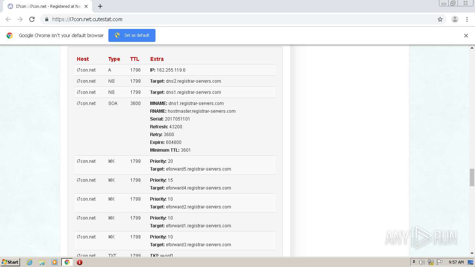
Task: Select target eforward5.registrar-servers.com
Action: pyautogui.click(x=199, y=169)
